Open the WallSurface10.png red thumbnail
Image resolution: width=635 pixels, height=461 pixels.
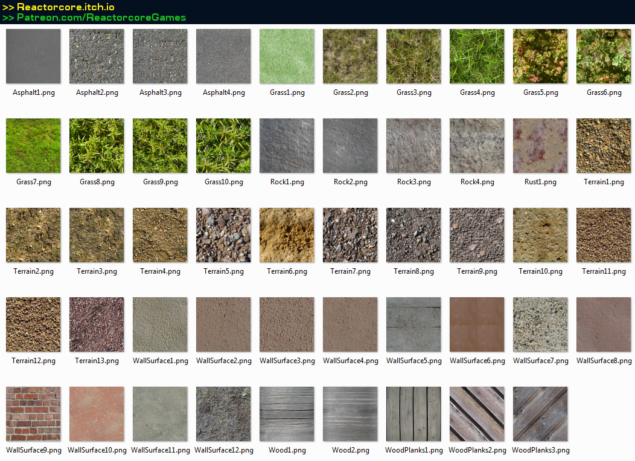point(97,414)
